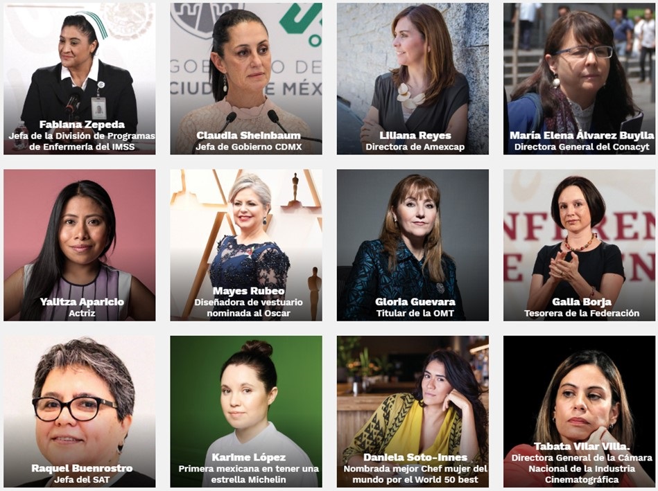
Task: Click the name text 'Claudia Sheinbaum'
Action: tap(248, 136)
